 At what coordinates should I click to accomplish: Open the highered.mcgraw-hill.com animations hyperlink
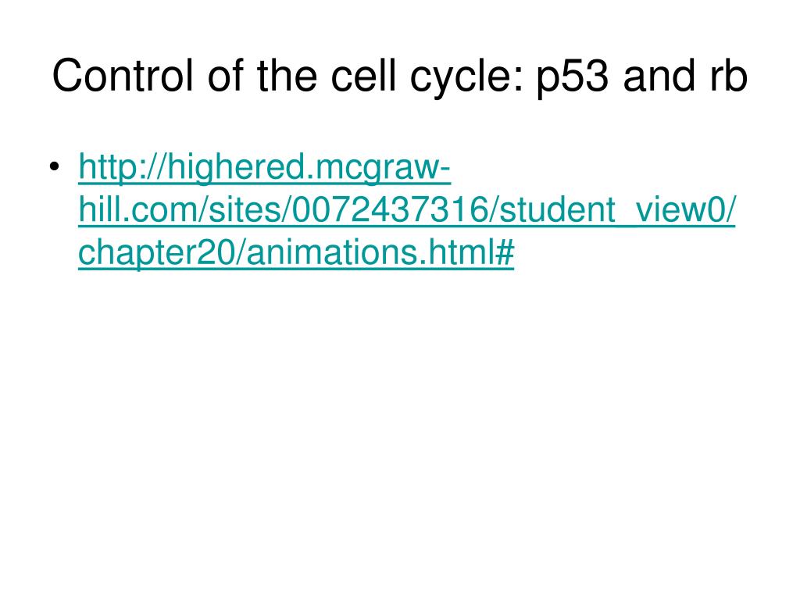(406, 209)
